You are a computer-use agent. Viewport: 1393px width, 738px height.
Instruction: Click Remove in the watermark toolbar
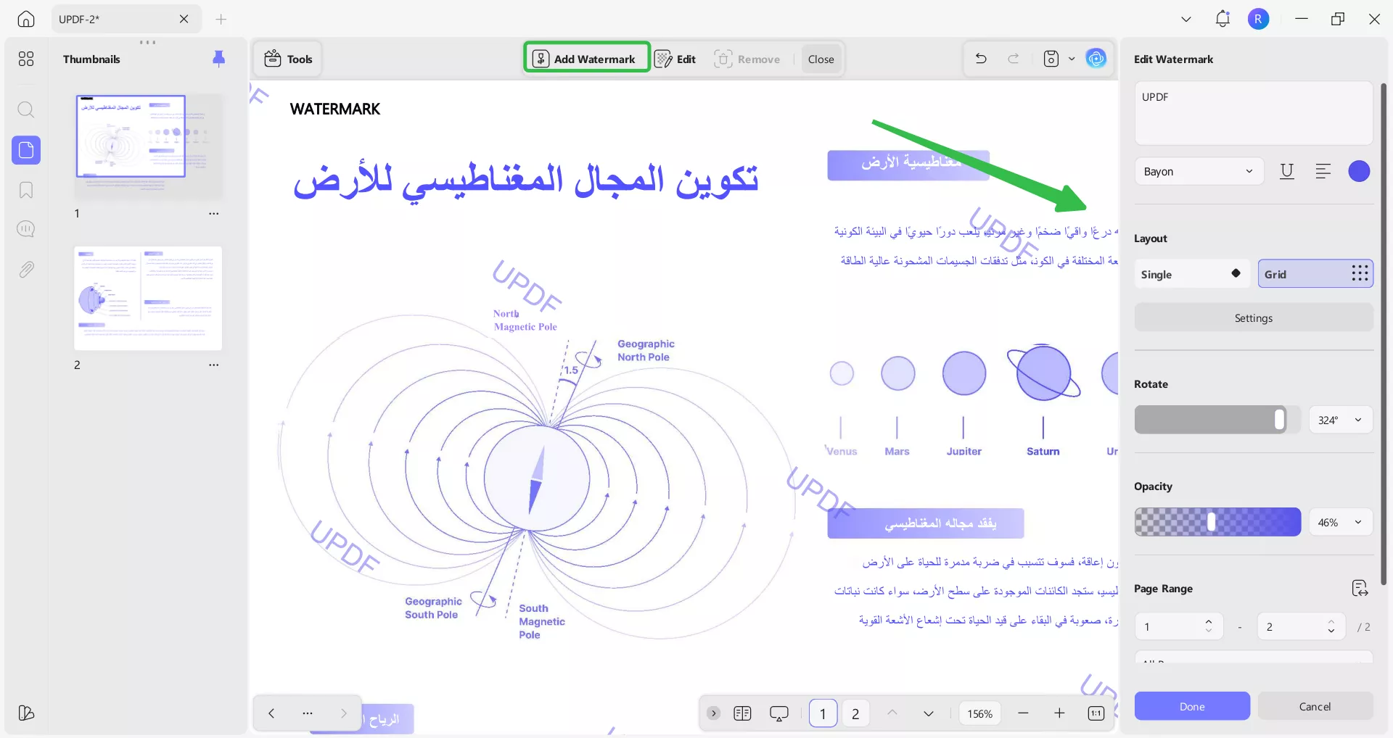(x=747, y=59)
